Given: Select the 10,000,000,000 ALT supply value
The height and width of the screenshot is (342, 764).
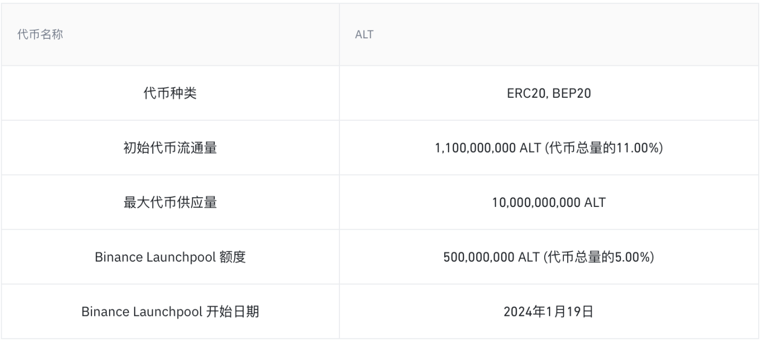Looking at the screenshot, I should 549,203.
